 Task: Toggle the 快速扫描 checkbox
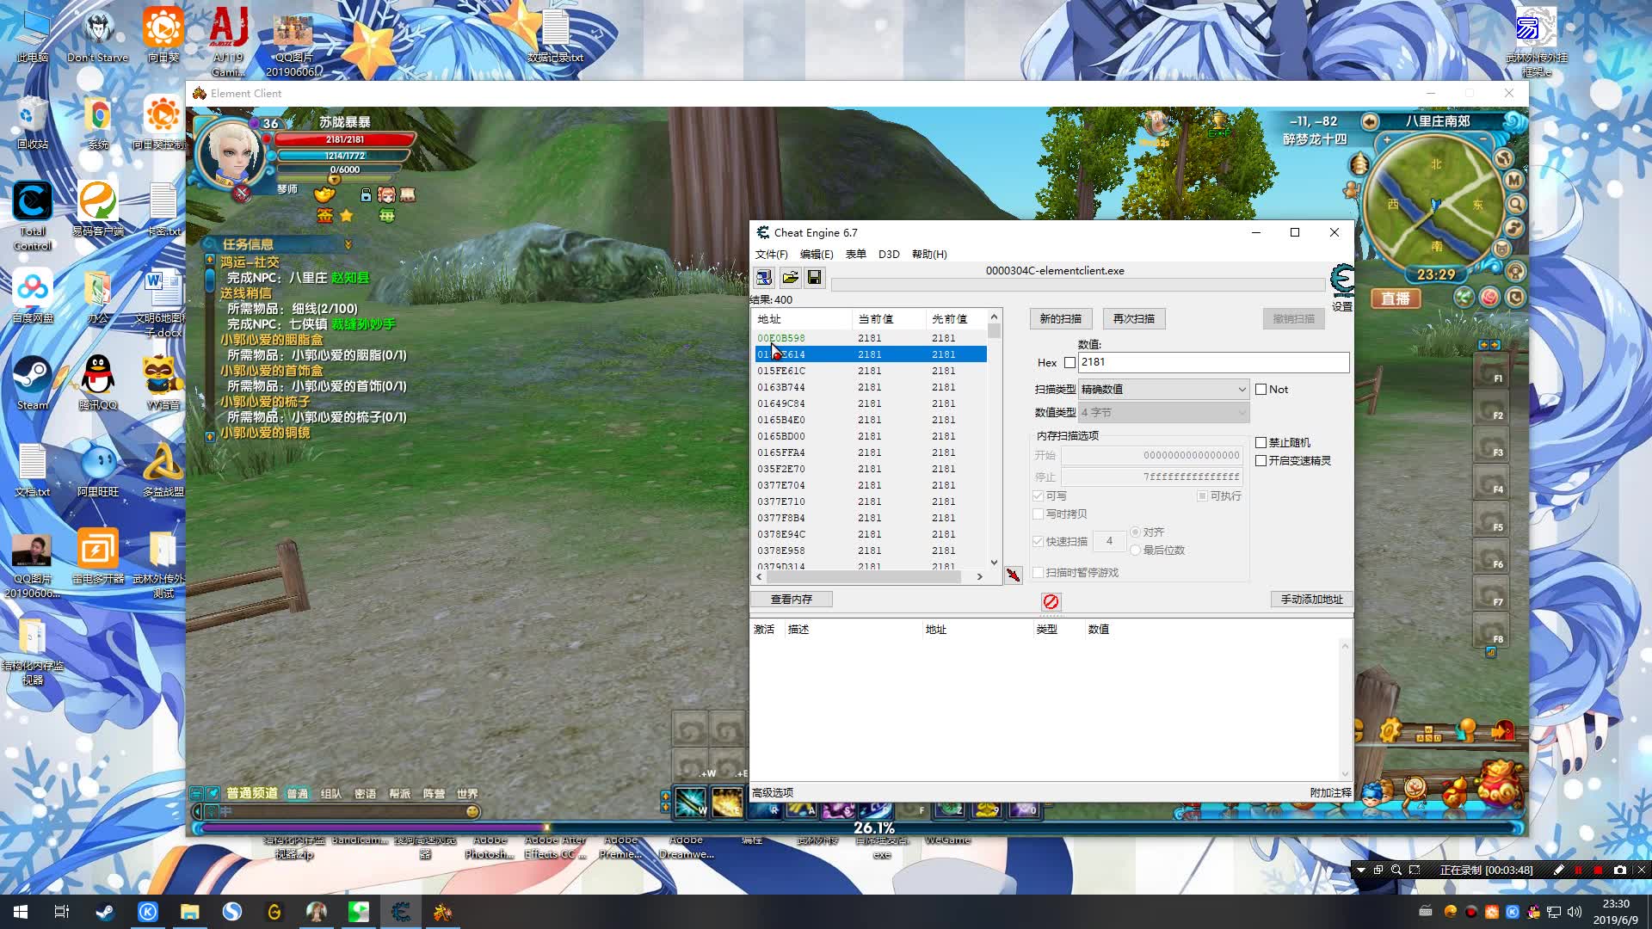pos(1038,542)
